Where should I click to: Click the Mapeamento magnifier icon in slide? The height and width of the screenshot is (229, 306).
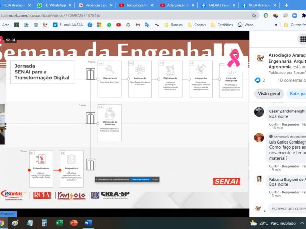tap(110, 69)
